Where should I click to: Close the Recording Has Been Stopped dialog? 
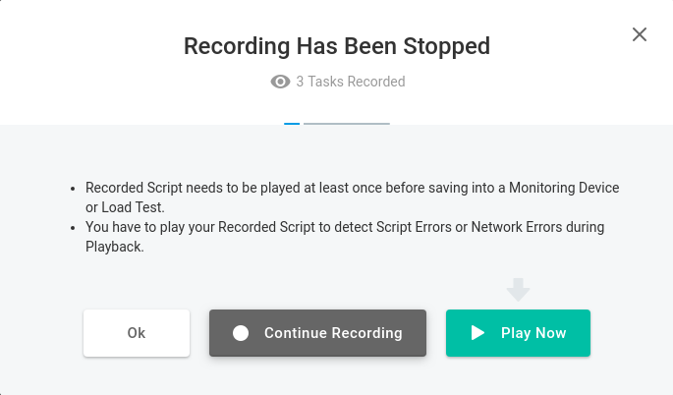(x=639, y=34)
